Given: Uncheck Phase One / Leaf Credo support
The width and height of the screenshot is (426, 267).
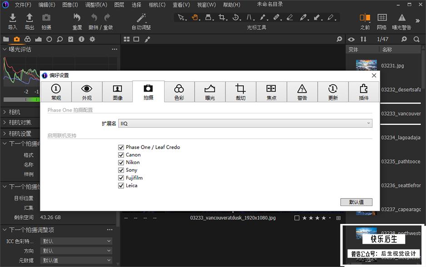Looking at the screenshot, I should click(121, 147).
